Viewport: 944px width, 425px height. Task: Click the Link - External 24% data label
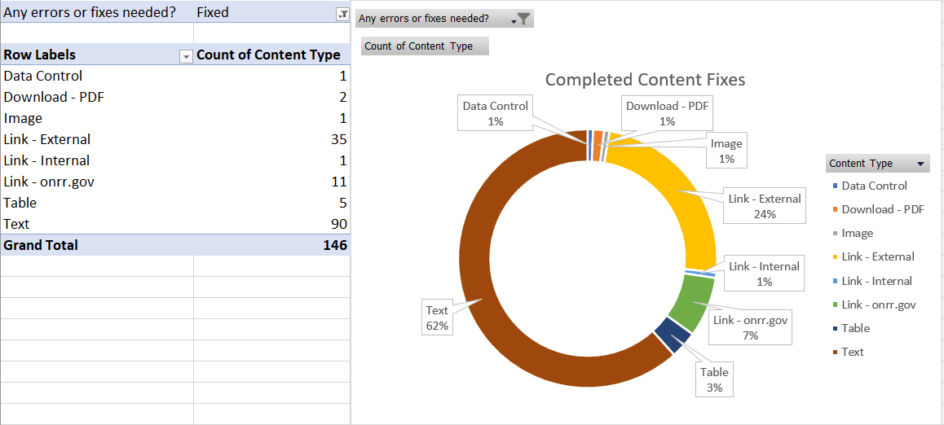[x=764, y=206]
